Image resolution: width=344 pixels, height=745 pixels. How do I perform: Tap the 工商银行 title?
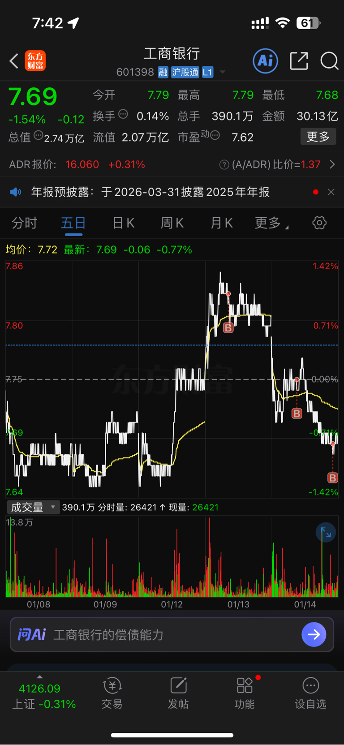[172, 54]
